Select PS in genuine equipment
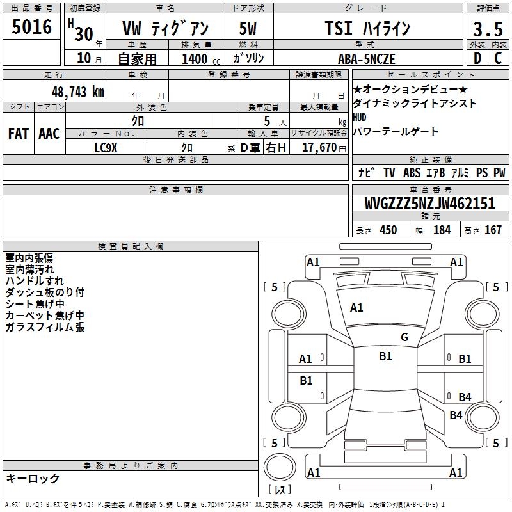The width and height of the screenshot is (512, 512). tap(482, 172)
